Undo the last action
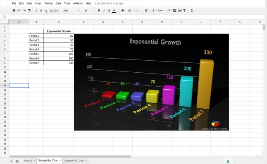The image size is (267, 164). pos(19,11)
